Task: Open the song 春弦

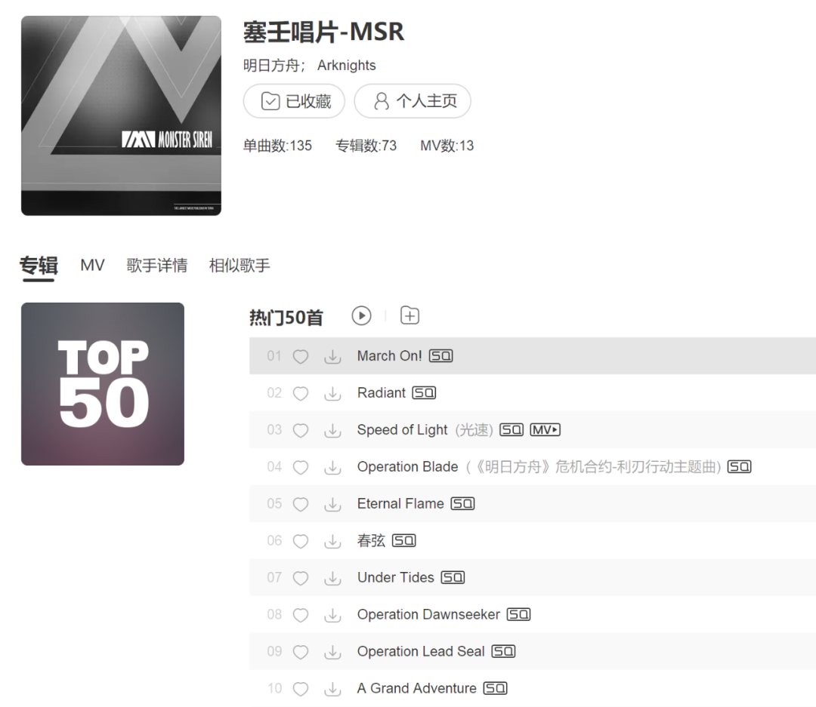Action: point(371,541)
